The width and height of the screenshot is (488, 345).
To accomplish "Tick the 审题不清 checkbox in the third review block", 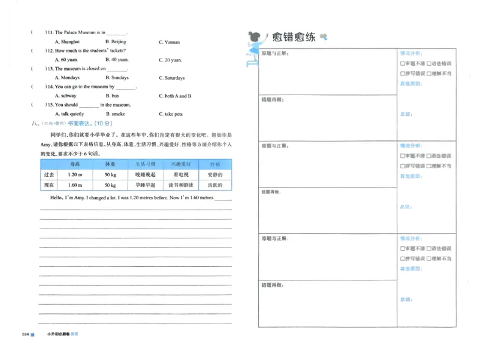I will pos(403,249).
